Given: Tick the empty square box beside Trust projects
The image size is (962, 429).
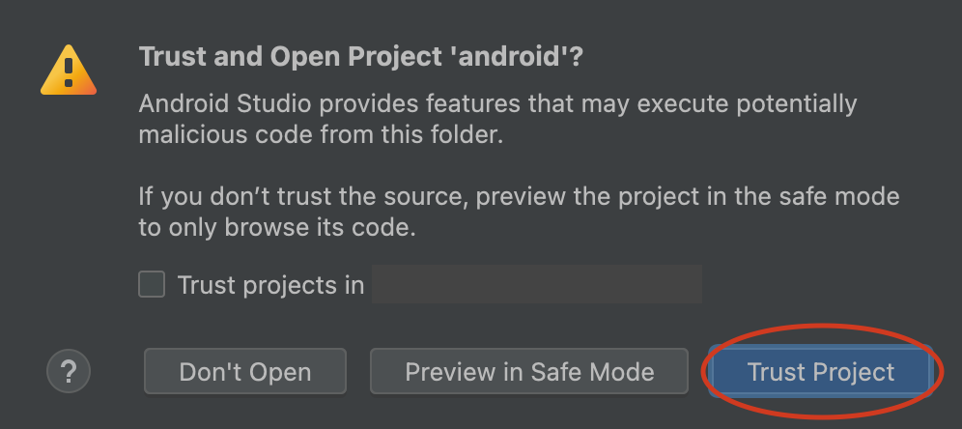Looking at the screenshot, I should click(152, 285).
